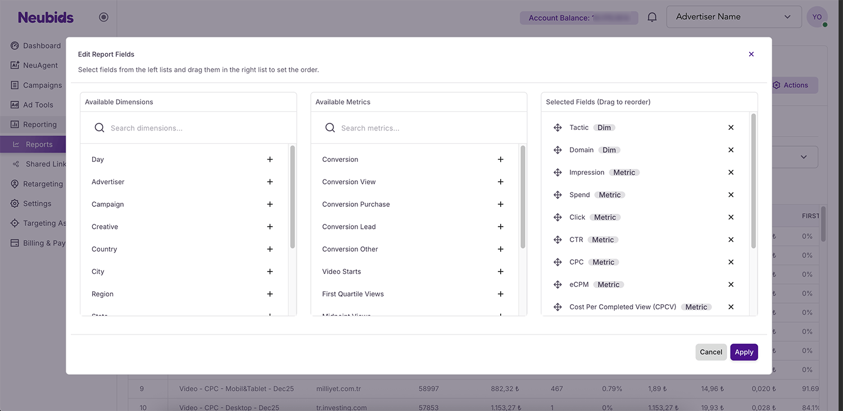Viewport: 843px width, 411px height.
Task: Grab the drag handle for Domain field
Action: pyautogui.click(x=558, y=150)
